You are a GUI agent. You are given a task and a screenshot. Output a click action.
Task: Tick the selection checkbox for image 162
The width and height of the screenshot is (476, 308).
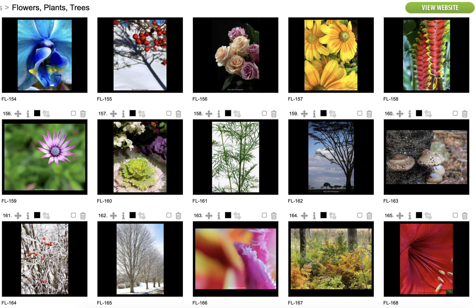169,215
